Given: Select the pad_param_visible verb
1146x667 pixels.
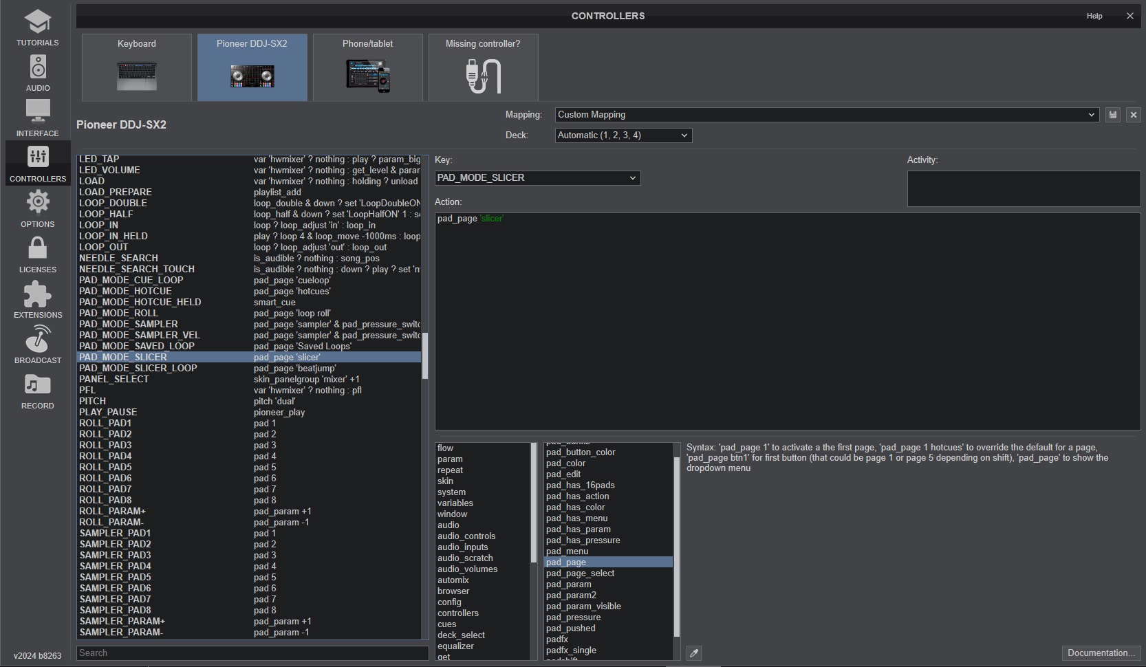Looking at the screenshot, I should [608, 606].
